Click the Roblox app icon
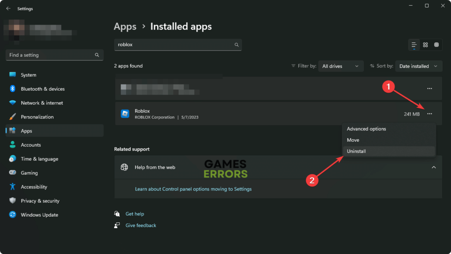 click(125, 114)
